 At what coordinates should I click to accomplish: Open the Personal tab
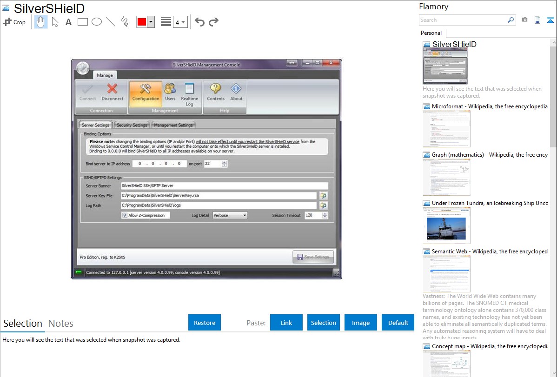tap(431, 33)
